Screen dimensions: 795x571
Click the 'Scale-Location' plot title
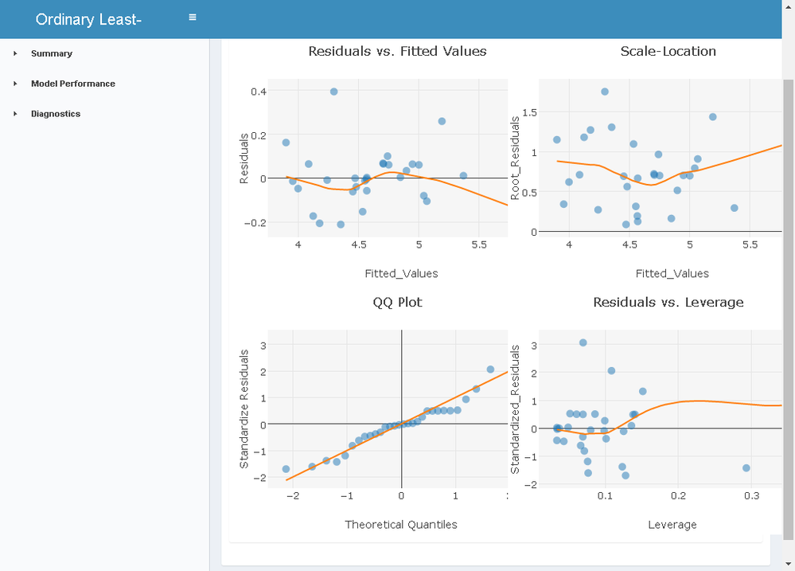pos(668,51)
